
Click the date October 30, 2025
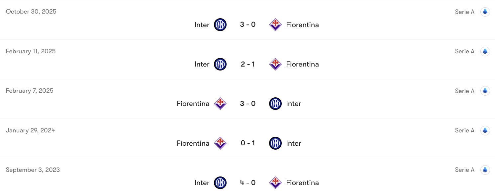tap(31, 11)
